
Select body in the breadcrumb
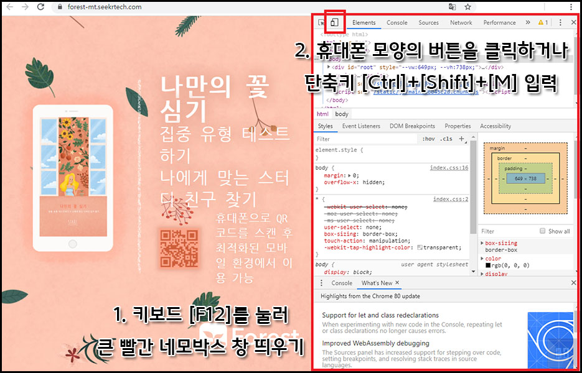click(x=342, y=114)
